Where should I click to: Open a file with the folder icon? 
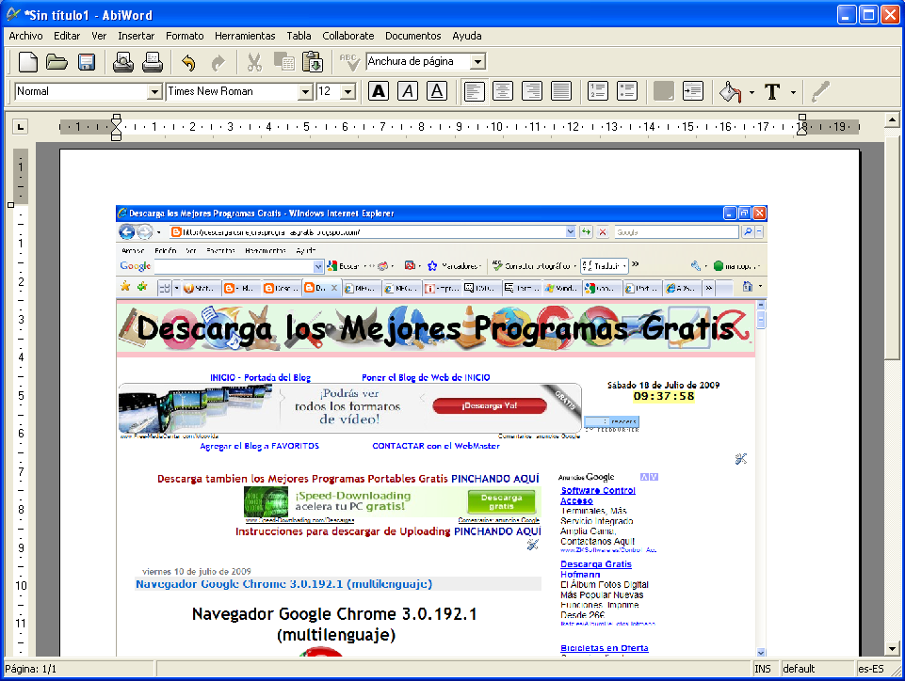click(x=57, y=62)
